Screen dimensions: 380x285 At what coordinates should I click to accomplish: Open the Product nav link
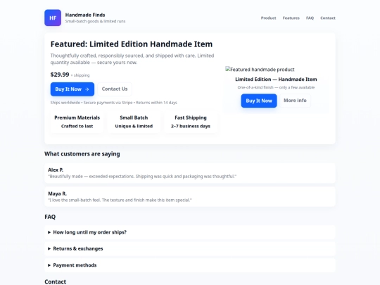[268, 18]
